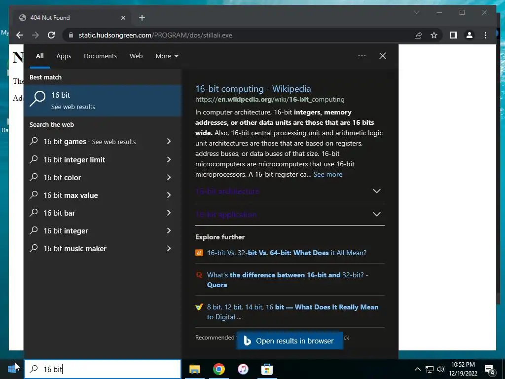The height and width of the screenshot is (379, 505).
Task: Select the 16 bit best match result
Action: (103, 101)
